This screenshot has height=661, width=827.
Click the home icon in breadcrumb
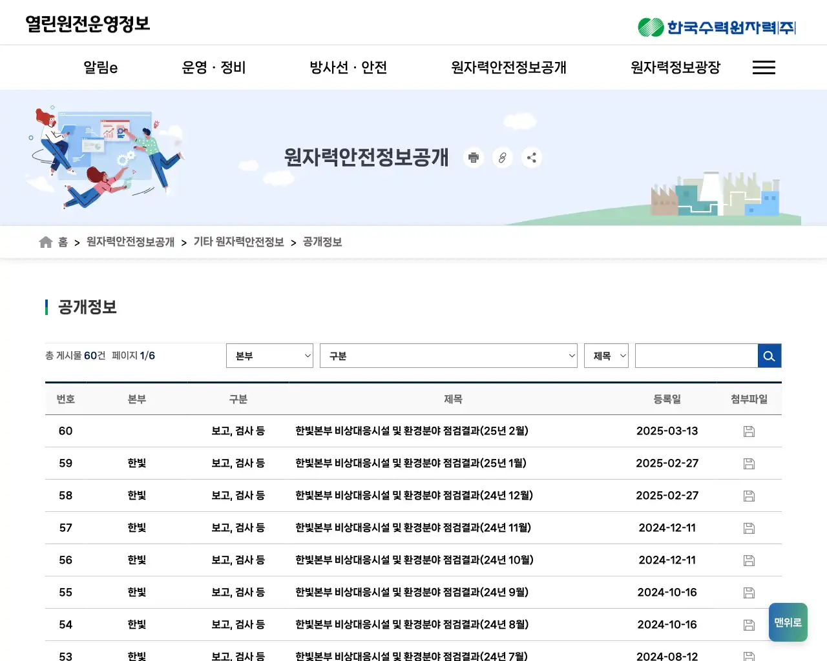click(x=45, y=242)
